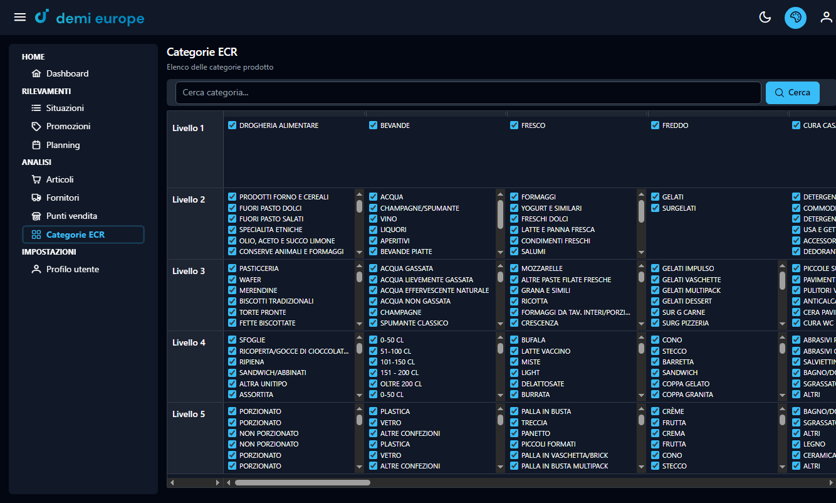Image resolution: width=836 pixels, height=503 pixels.
Task: Click the horizontal scrollbar thumb below the table
Action: point(303,482)
